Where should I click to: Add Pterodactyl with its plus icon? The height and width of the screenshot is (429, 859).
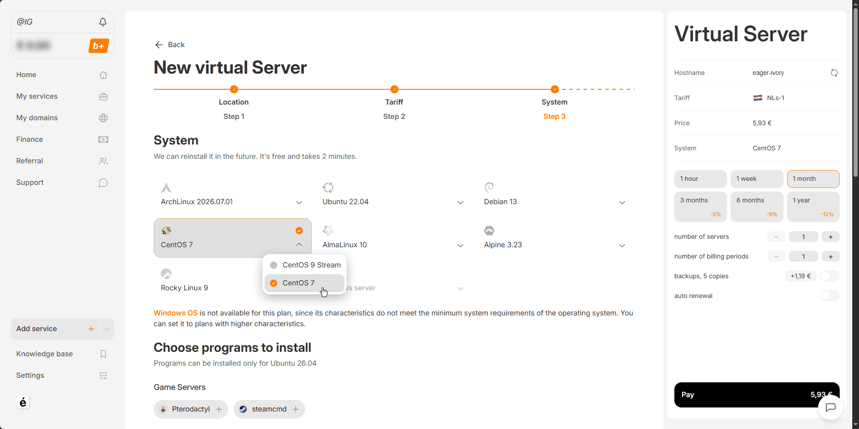coord(219,409)
